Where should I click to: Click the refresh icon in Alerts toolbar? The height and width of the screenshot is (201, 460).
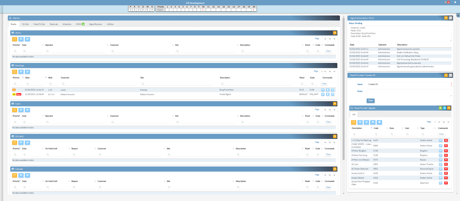tap(27, 39)
